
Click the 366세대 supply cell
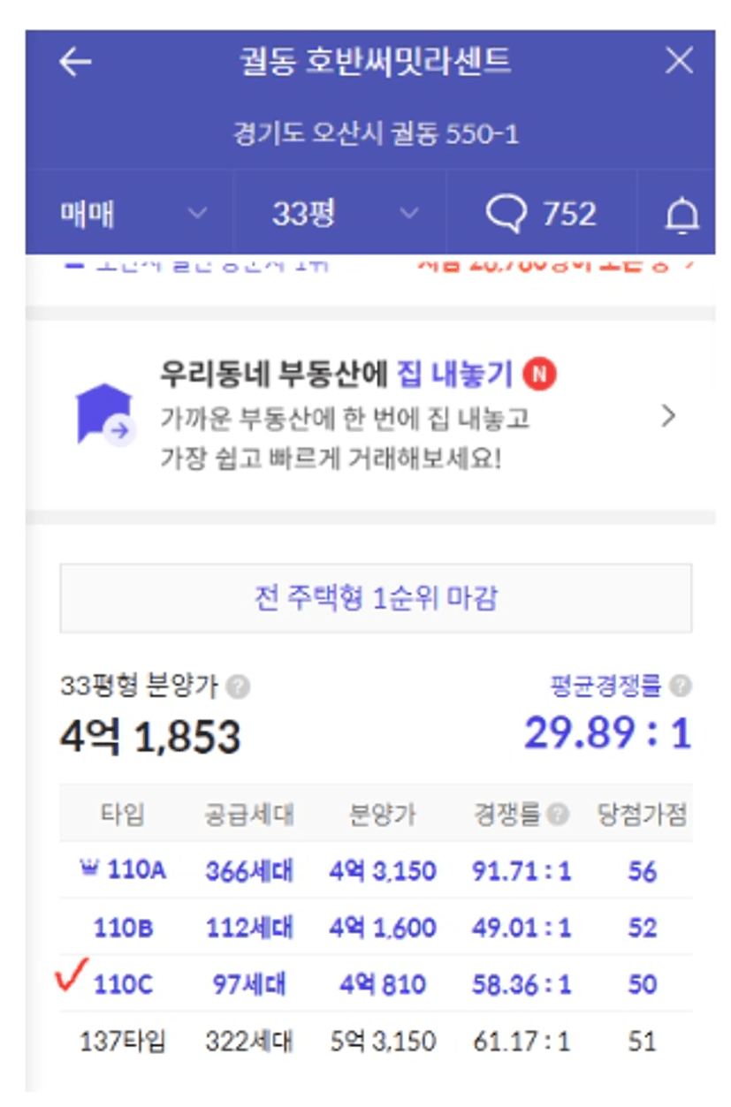[x=248, y=871]
